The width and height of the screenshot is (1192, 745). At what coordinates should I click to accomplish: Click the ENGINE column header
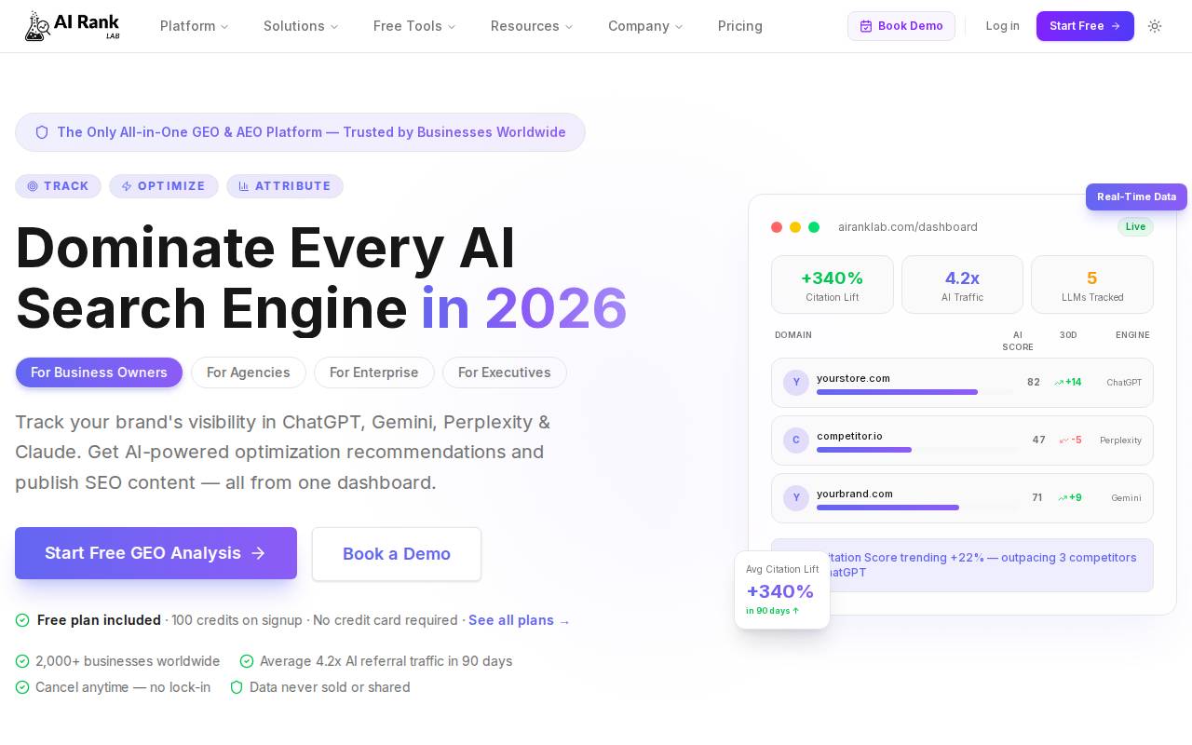coord(1132,335)
